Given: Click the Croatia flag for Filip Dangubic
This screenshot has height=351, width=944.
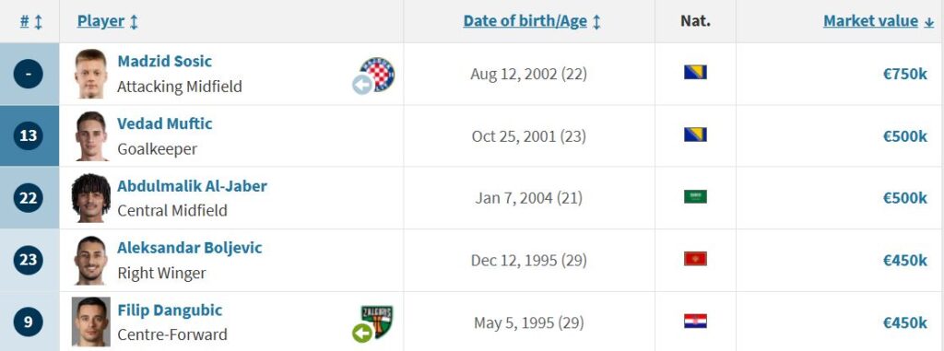Looking at the screenshot, I should (x=695, y=321).
